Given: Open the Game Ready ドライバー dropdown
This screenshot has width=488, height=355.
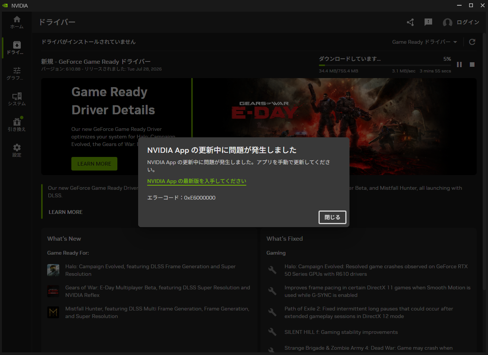Looking at the screenshot, I should pyautogui.click(x=425, y=42).
